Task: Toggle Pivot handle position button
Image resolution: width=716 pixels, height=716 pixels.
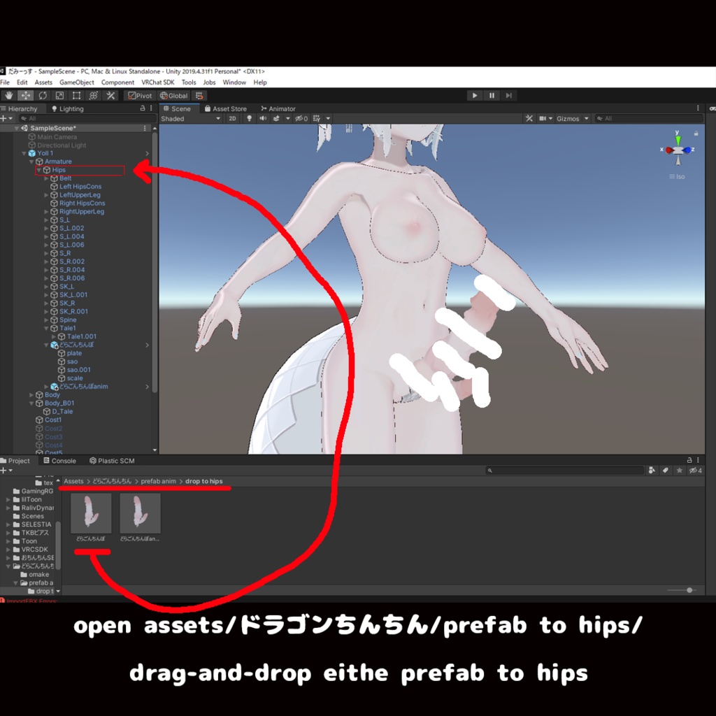Action: tap(140, 95)
